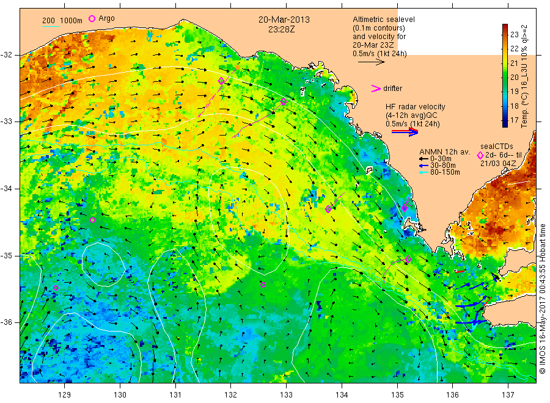Viewport: 550px width, 403px height.
Task: Click the temperature color bar at 20°C
Action: coord(505,78)
